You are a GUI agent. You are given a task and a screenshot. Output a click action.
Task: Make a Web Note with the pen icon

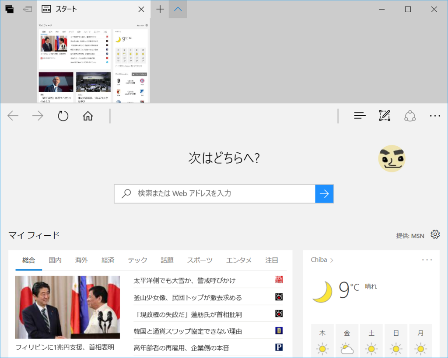coord(385,115)
